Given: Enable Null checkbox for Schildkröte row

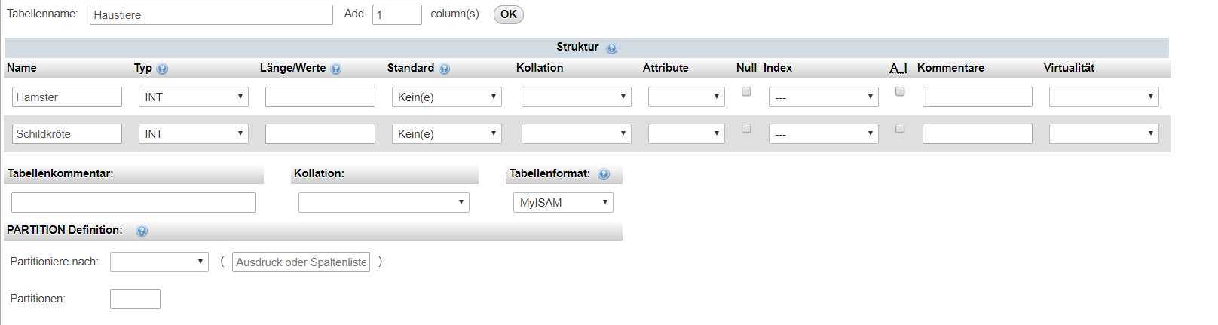Looking at the screenshot, I should [x=746, y=128].
